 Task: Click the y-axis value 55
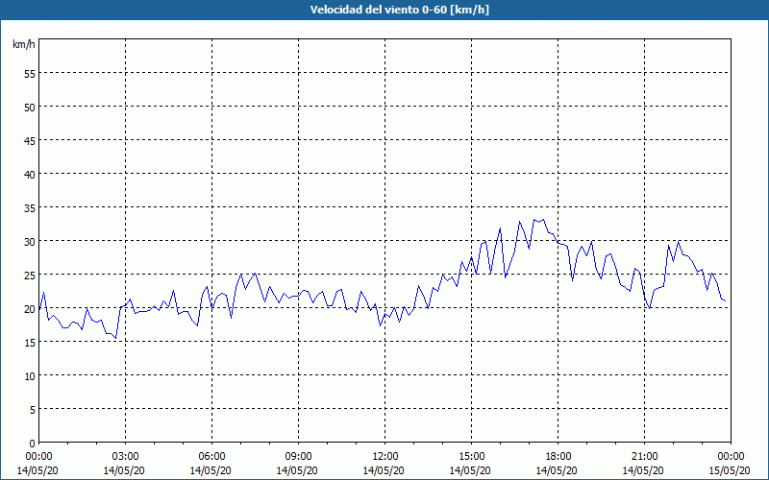[30, 73]
